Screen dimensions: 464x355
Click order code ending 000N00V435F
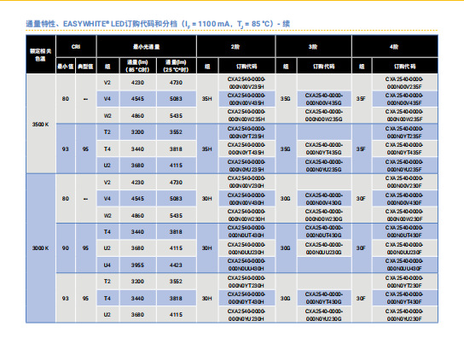404,99
